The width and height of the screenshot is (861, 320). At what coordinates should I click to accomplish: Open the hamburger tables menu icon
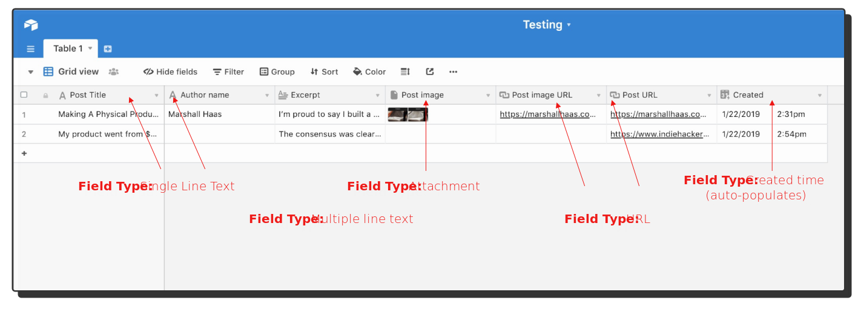[31, 49]
